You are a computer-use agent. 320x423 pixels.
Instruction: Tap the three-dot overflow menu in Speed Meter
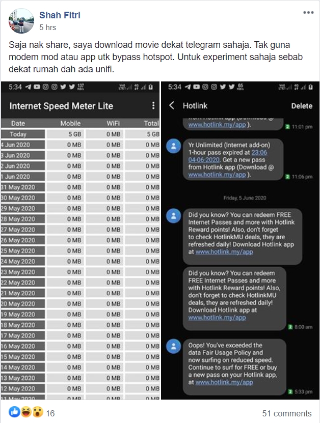[153, 106]
